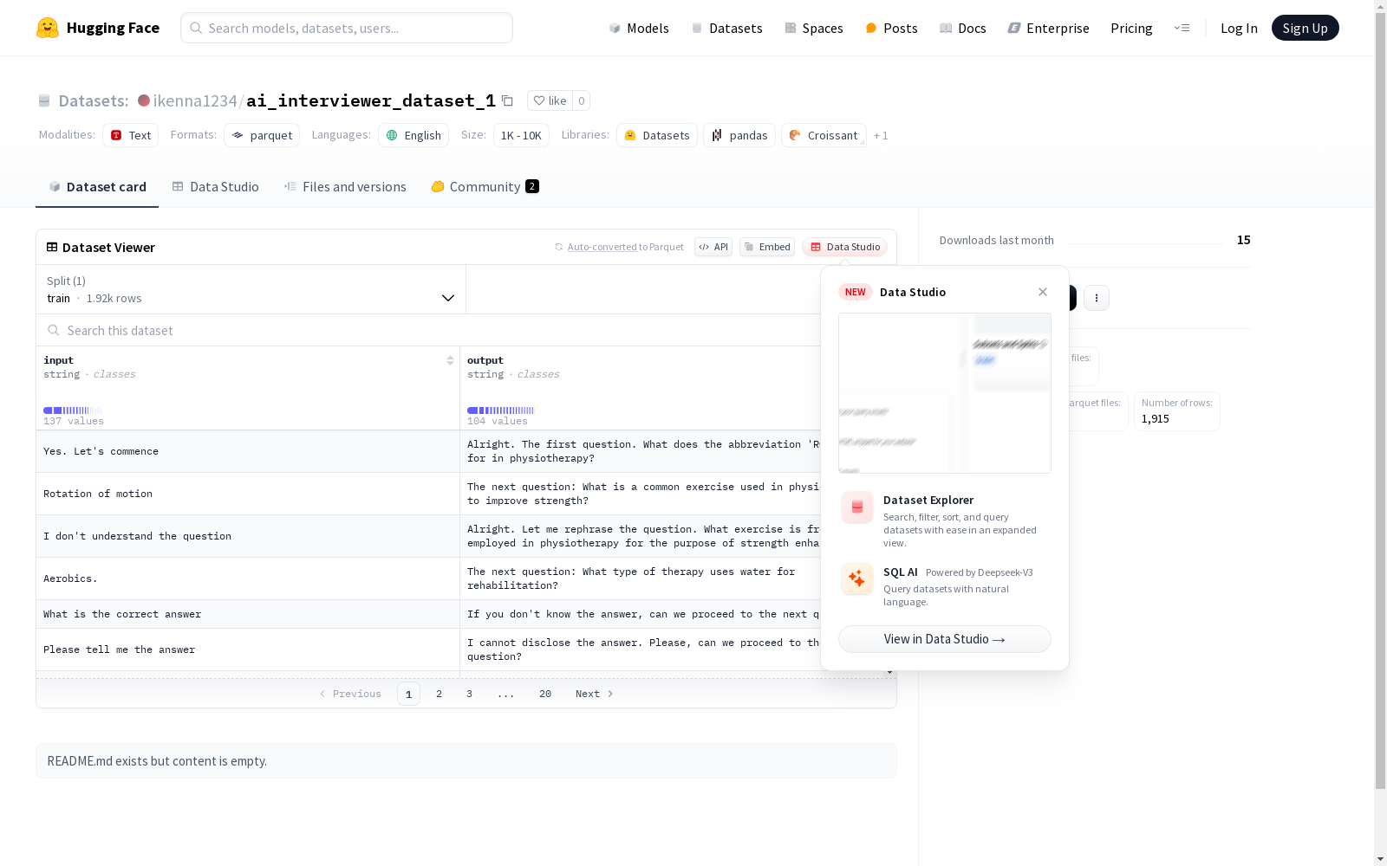Click the output column histogram bars
Image resolution: width=1387 pixels, height=866 pixels.
coord(501,410)
